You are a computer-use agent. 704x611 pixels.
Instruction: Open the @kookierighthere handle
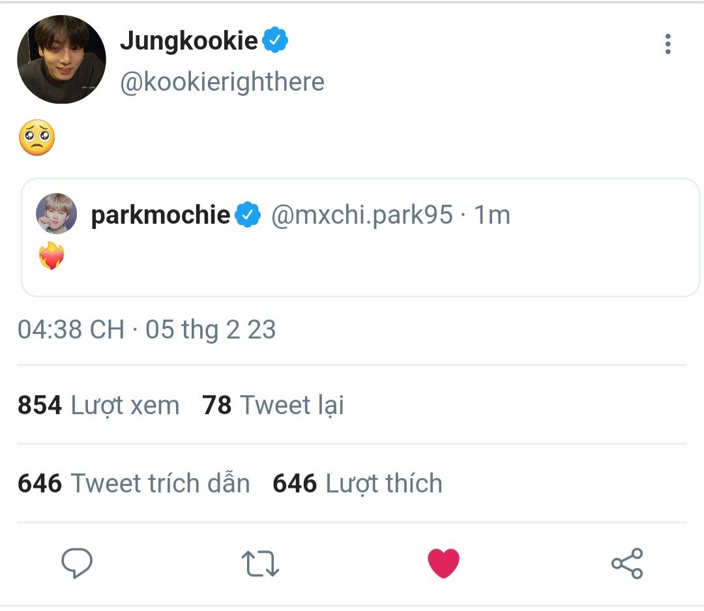click(222, 82)
